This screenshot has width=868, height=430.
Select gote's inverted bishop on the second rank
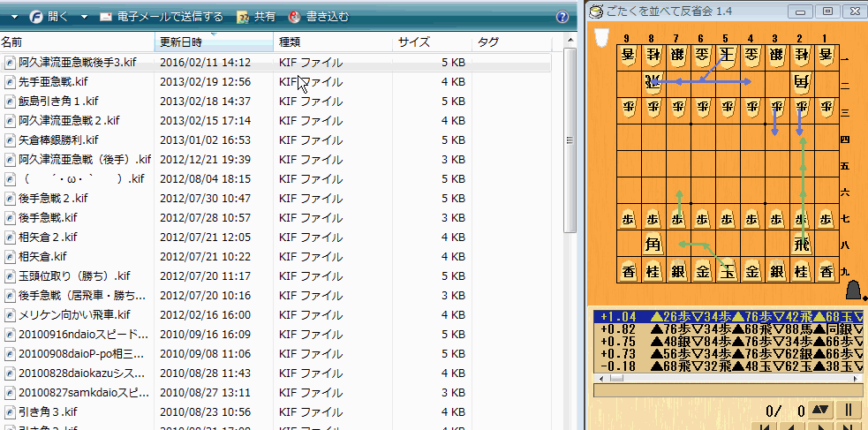point(802,83)
